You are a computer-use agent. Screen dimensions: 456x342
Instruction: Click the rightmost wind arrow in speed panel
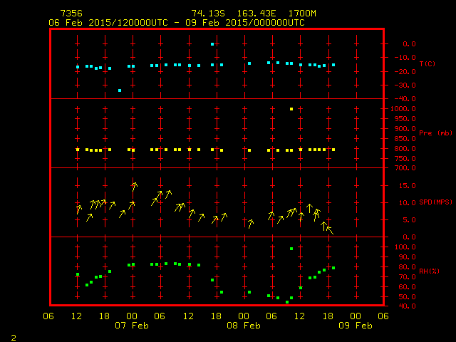click(x=328, y=229)
